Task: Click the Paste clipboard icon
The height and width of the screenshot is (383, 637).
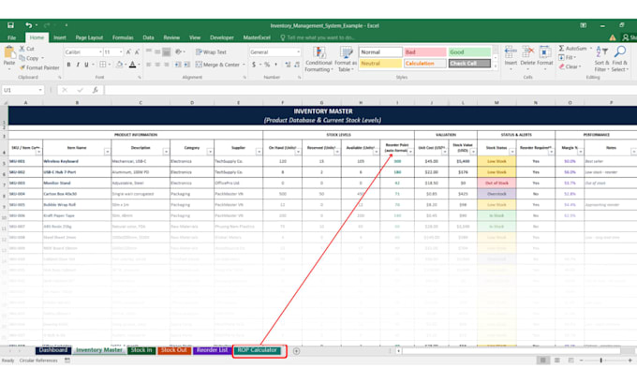Action: point(9,52)
